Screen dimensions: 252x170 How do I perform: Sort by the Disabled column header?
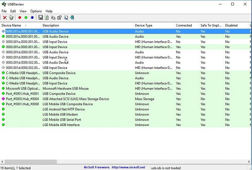tap(236, 26)
